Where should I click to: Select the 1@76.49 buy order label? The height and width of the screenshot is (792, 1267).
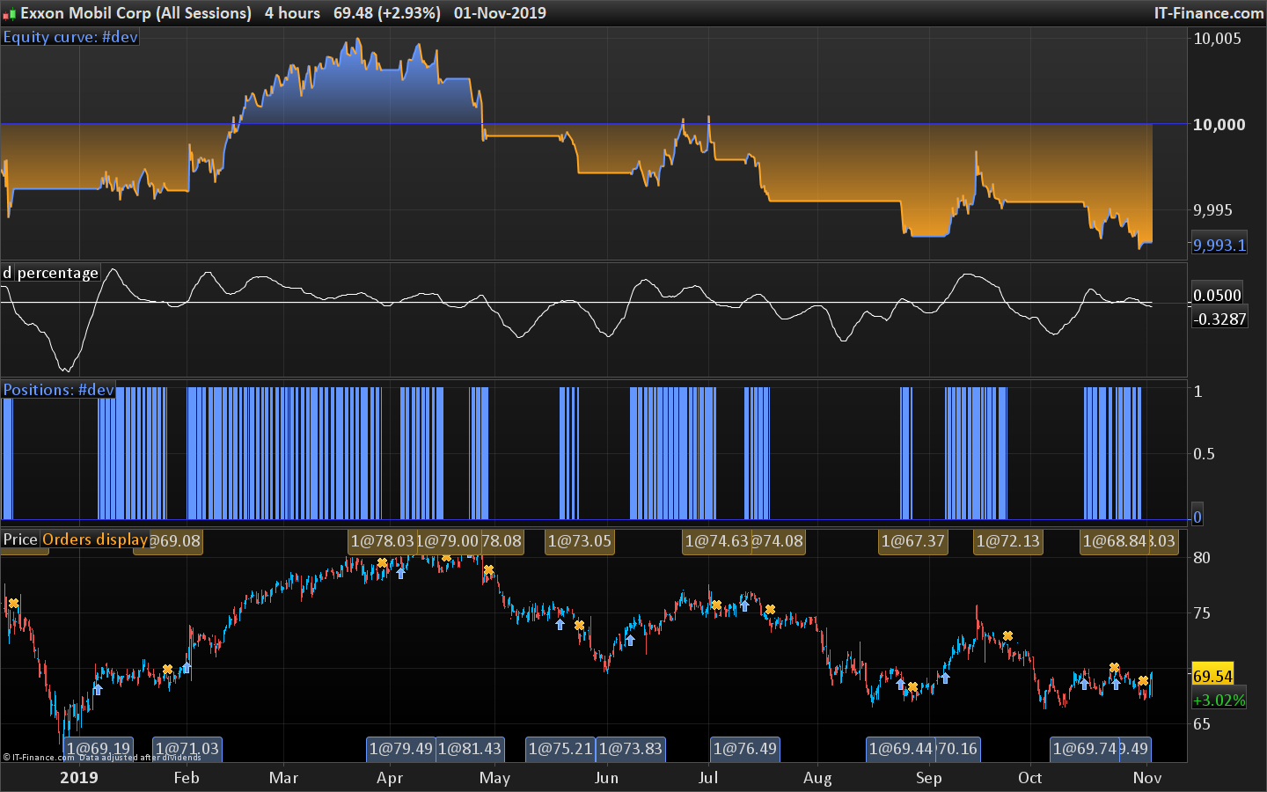(745, 749)
